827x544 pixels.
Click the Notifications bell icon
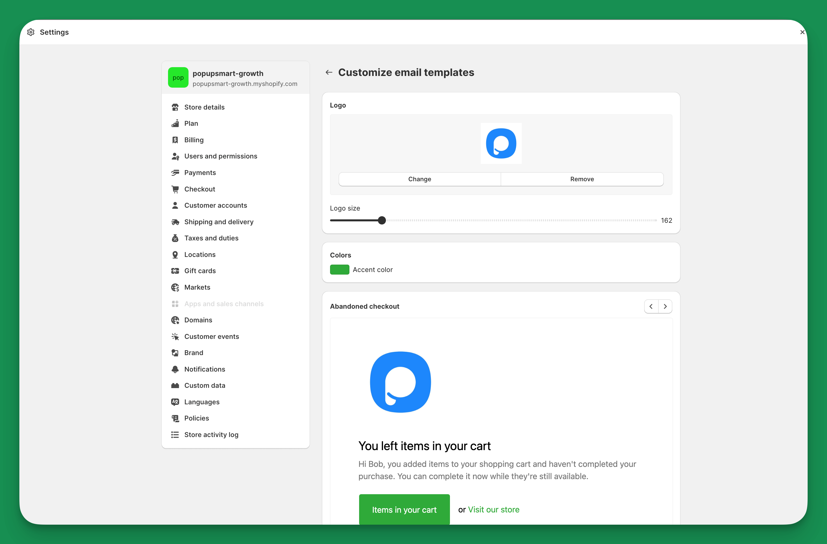[x=175, y=369]
